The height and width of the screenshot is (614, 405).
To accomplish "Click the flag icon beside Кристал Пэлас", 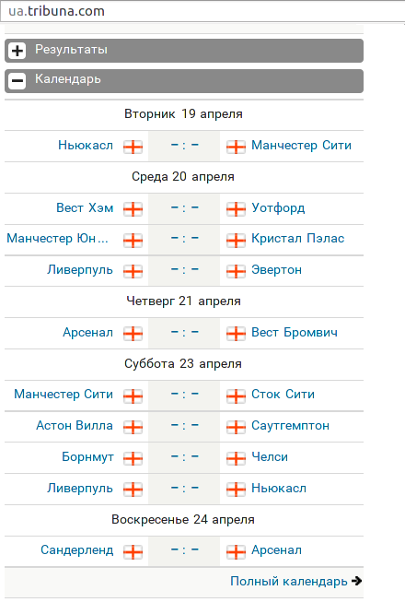I will pyautogui.click(x=237, y=240).
